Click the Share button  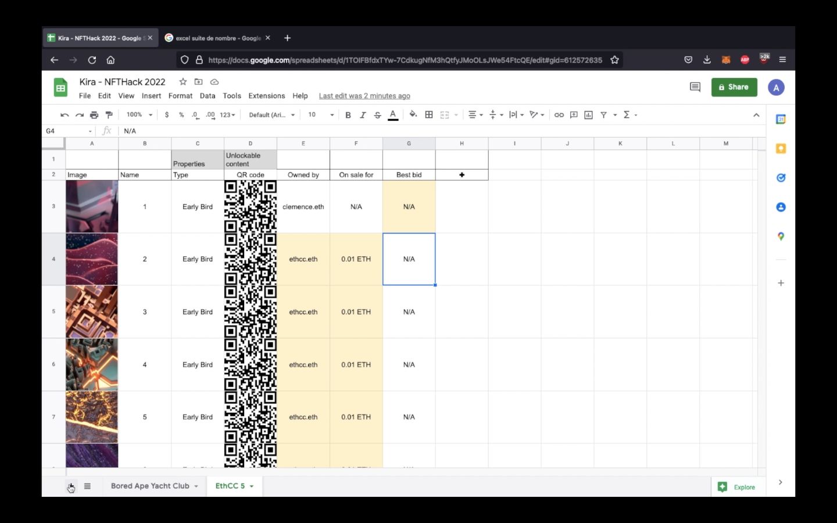(x=734, y=87)
